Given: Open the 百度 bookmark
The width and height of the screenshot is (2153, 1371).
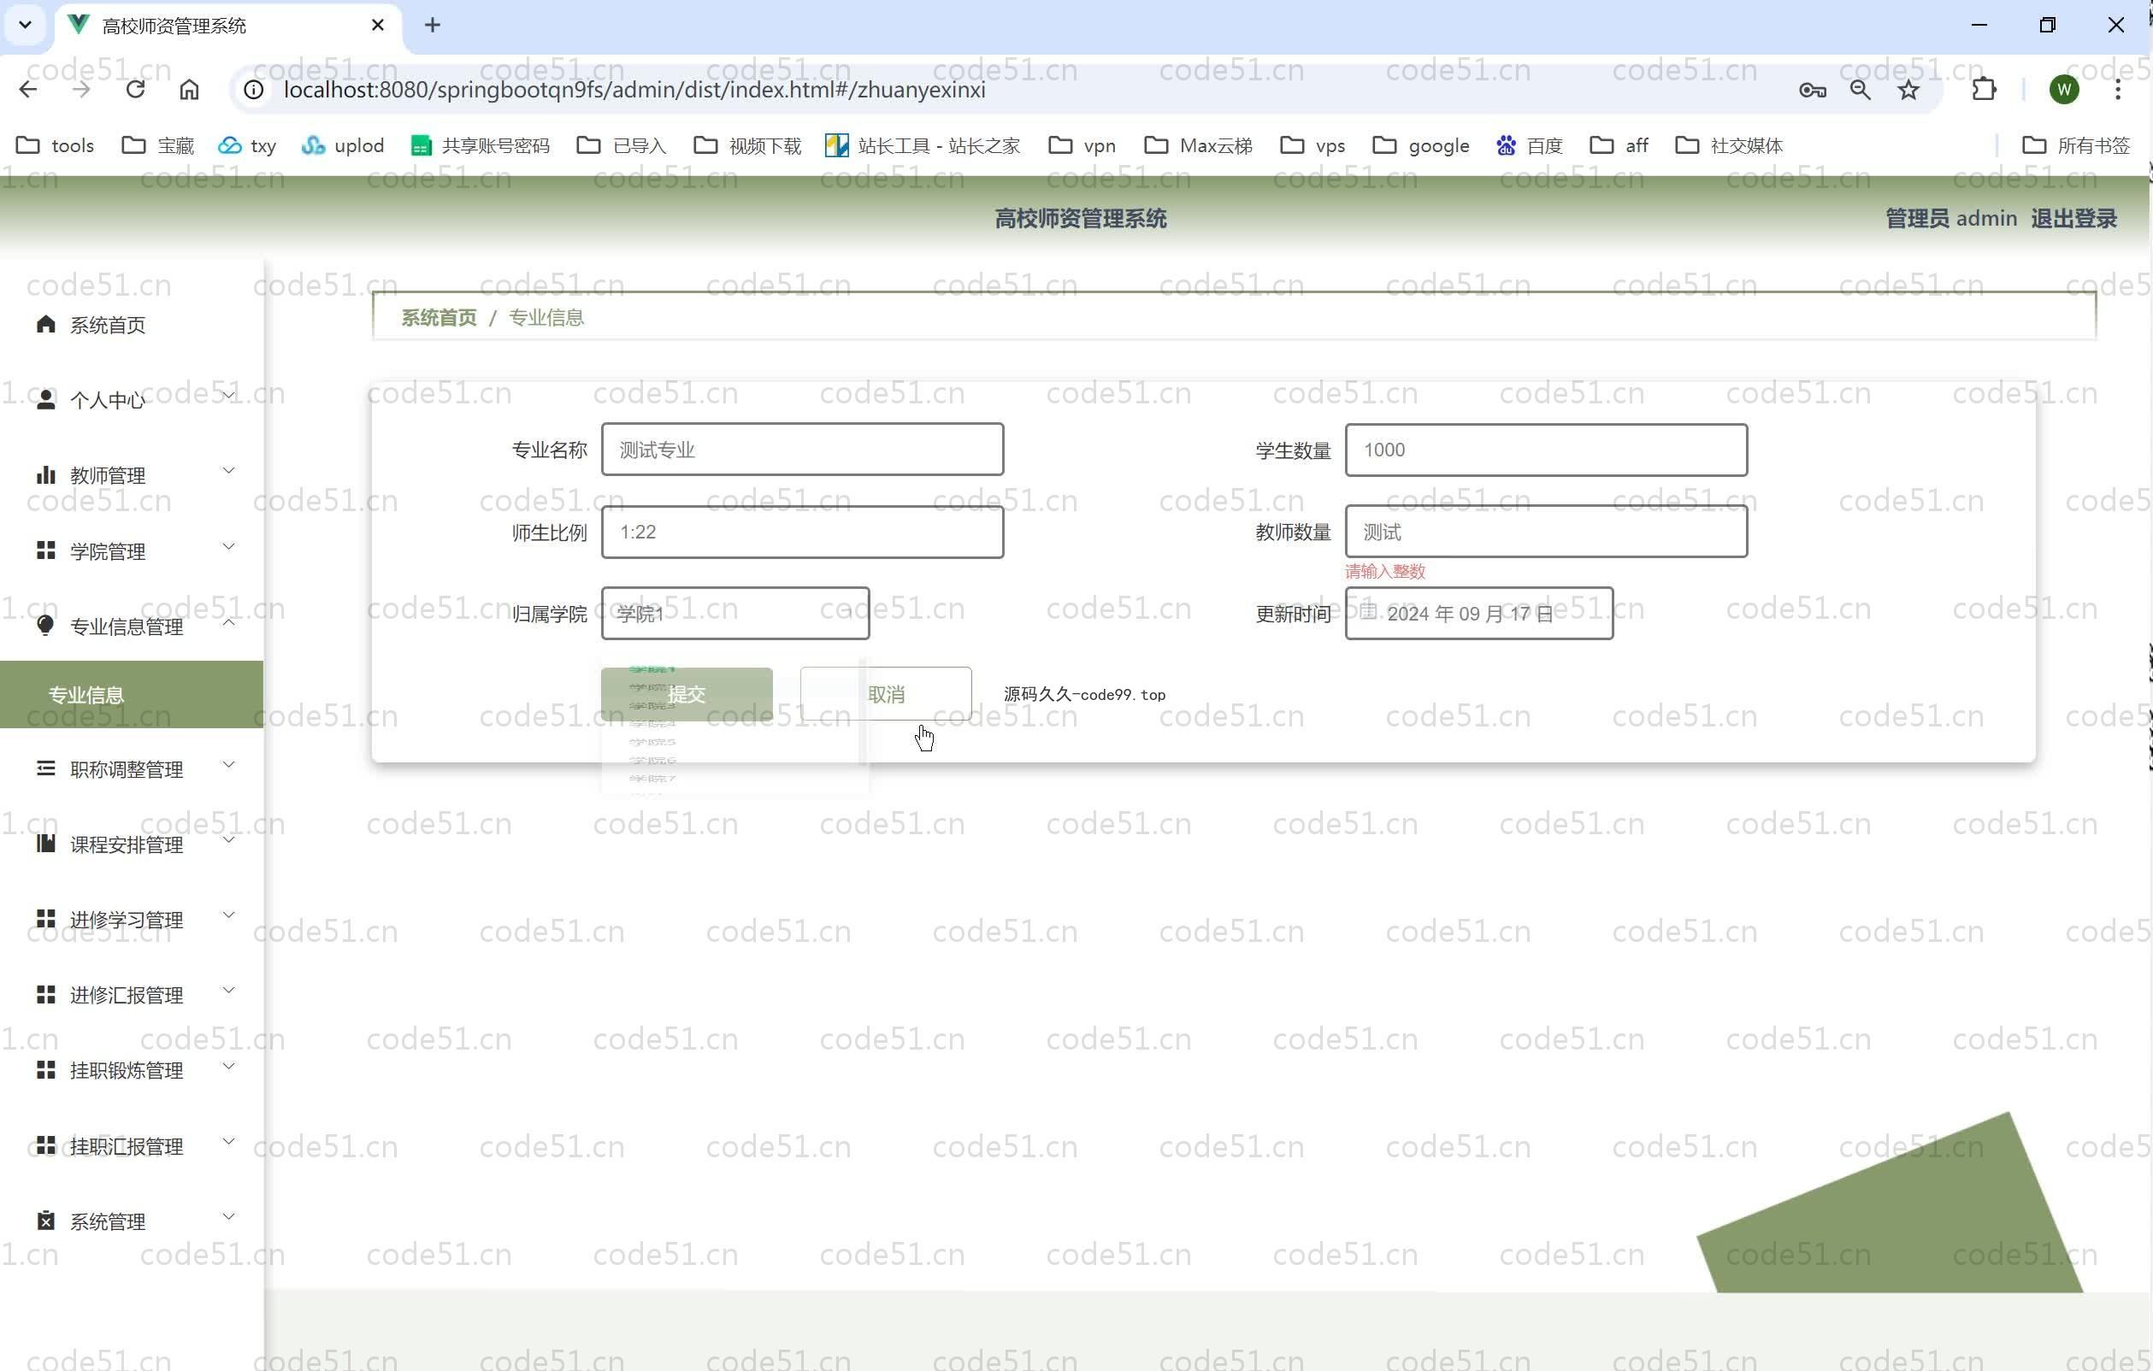Looking at the screenshot, I should (1529, 144).
